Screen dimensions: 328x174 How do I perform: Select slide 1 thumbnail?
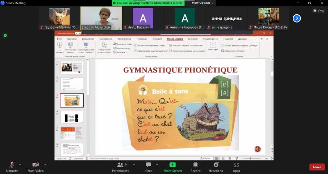tap(71, 68)
